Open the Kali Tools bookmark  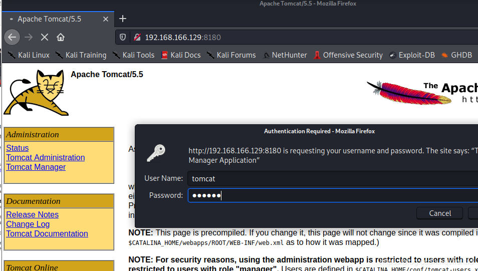133,55
